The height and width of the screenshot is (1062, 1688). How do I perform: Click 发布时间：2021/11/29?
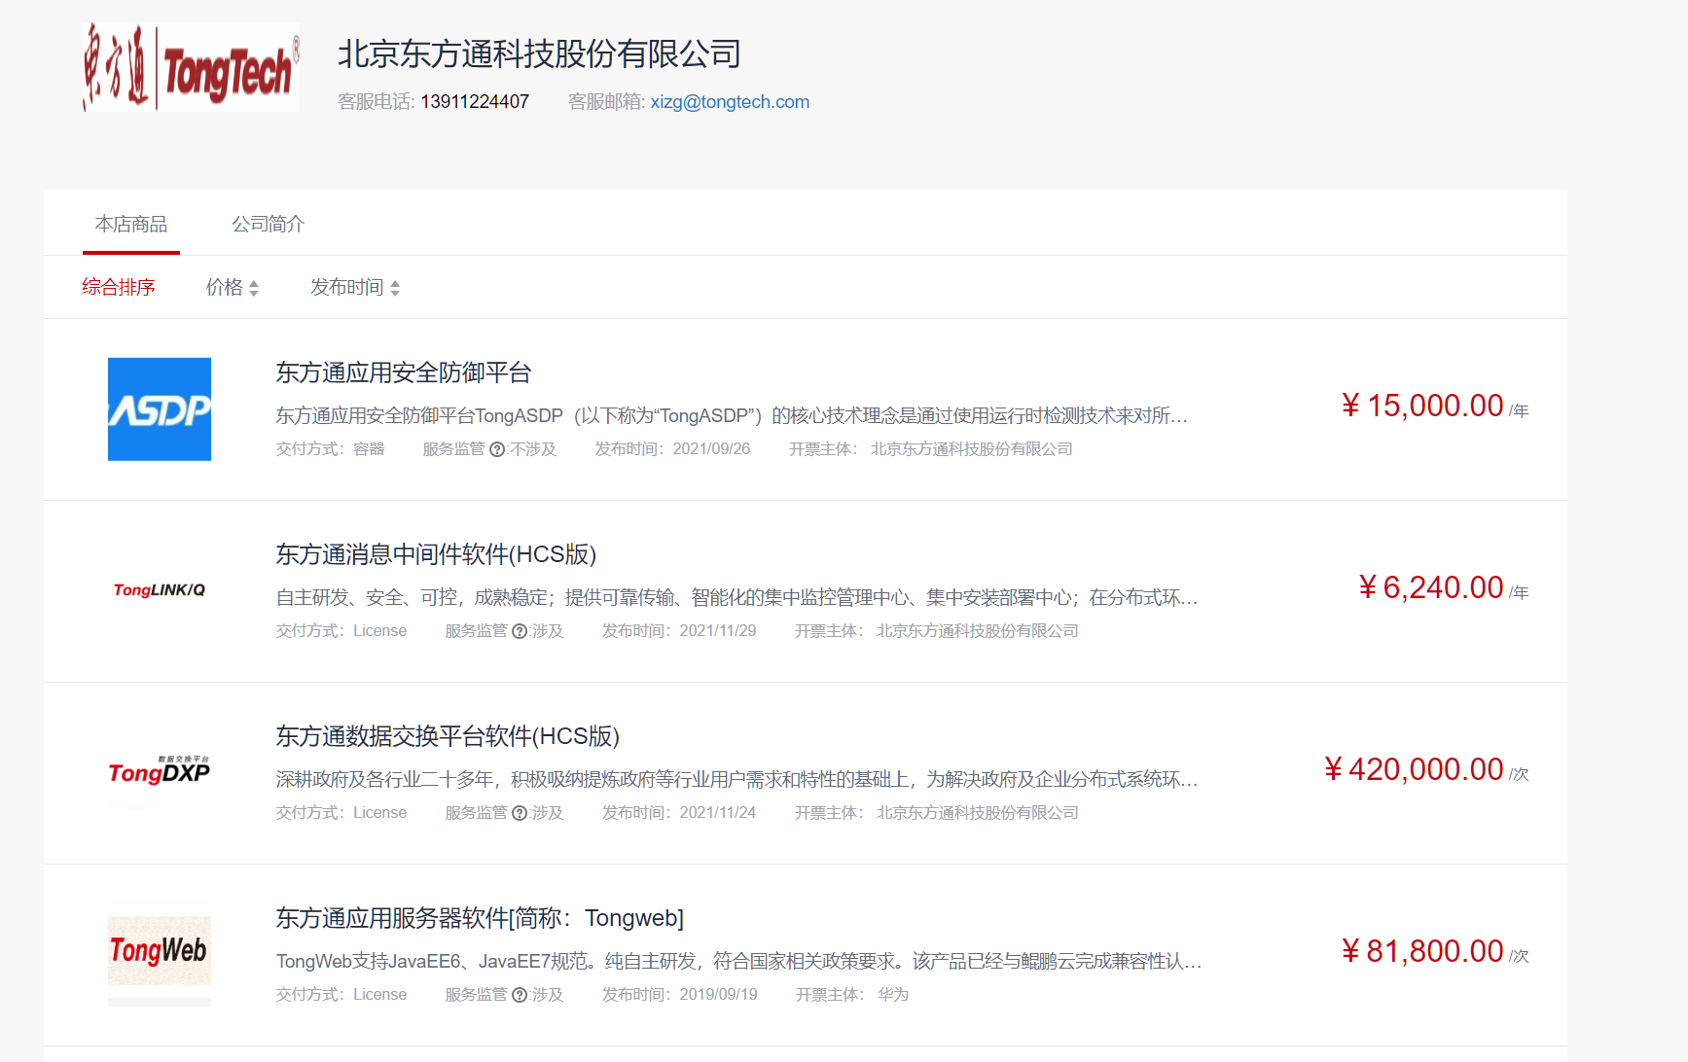coord(679,631)
